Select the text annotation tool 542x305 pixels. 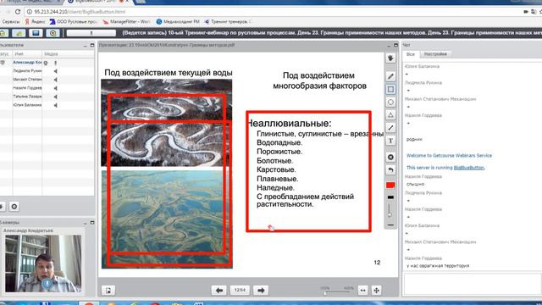[390, 141]
